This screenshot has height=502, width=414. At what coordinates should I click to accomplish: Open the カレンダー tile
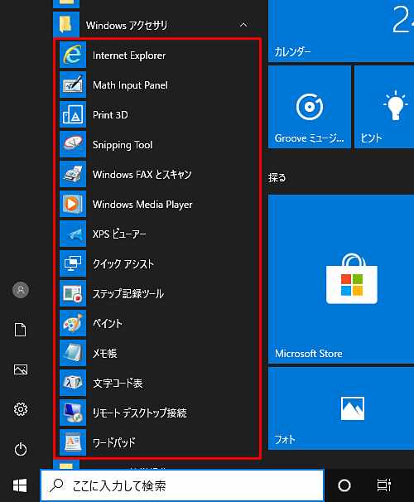tap(341, 31)
